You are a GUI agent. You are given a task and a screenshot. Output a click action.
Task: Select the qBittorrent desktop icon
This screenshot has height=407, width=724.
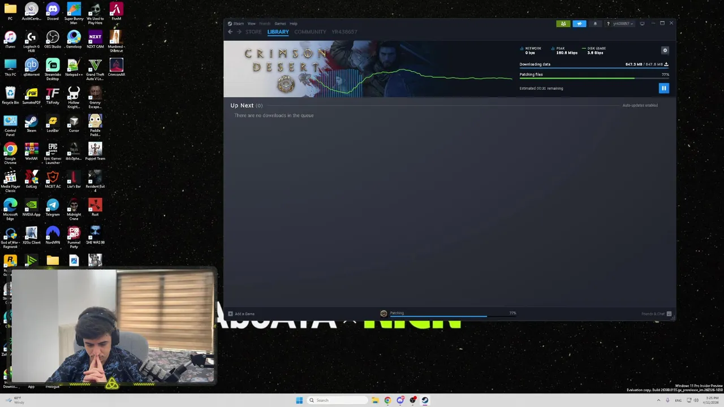point(31,67)
